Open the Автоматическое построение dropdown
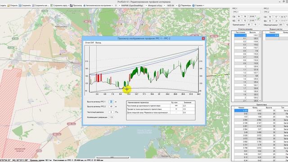Image resolution: width=288 pixels, height=162 pixels. [x=98, y=5]
